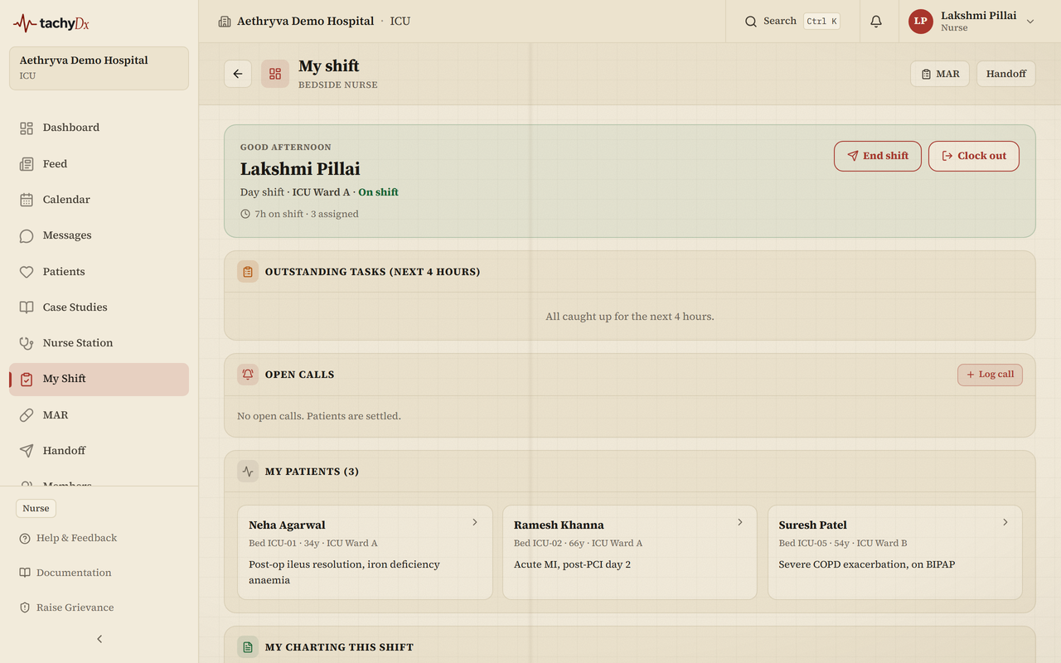This screenshot has height=663, width=1061.
Task: Click "Acute MI, post-PCI day 2" text
Action: 572,564
